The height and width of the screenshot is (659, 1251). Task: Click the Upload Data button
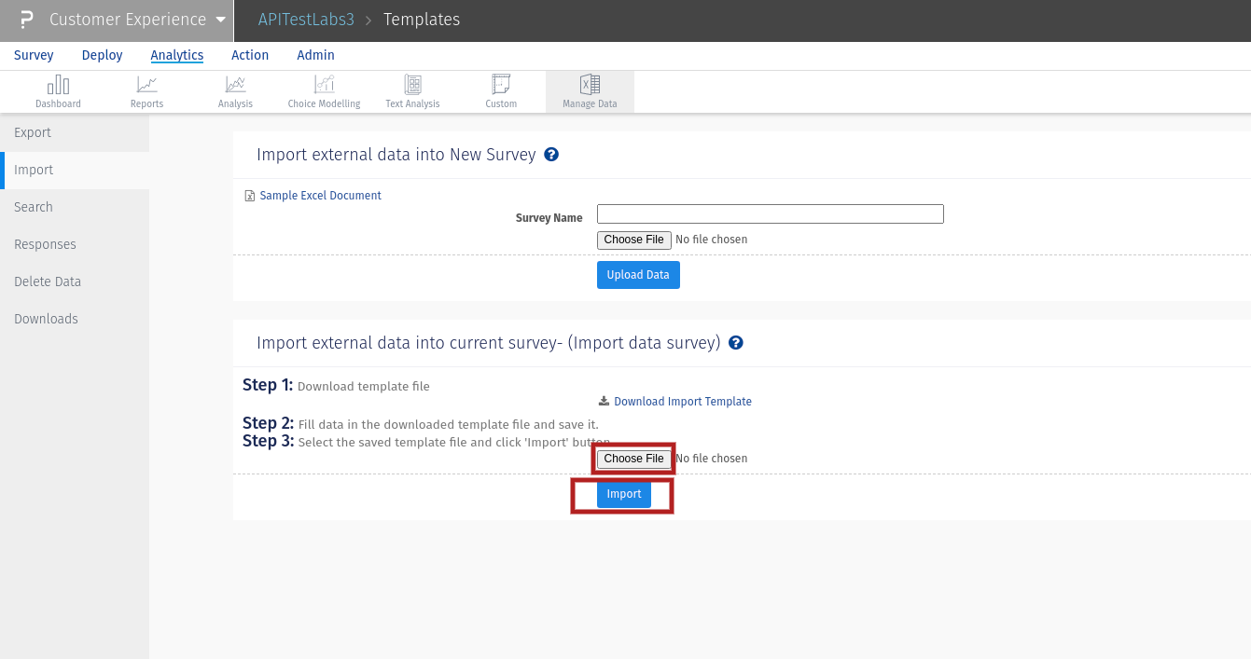coord(638,275)
